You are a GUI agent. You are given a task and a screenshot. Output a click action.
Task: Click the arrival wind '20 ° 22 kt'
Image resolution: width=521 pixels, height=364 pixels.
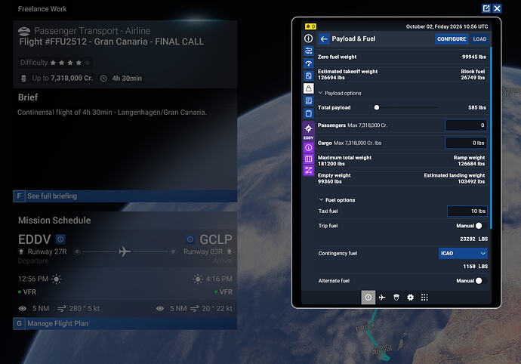click(217, 308)
